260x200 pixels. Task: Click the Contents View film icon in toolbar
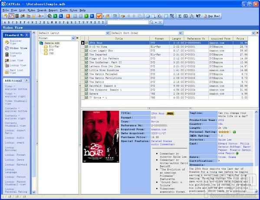(17, 16)
